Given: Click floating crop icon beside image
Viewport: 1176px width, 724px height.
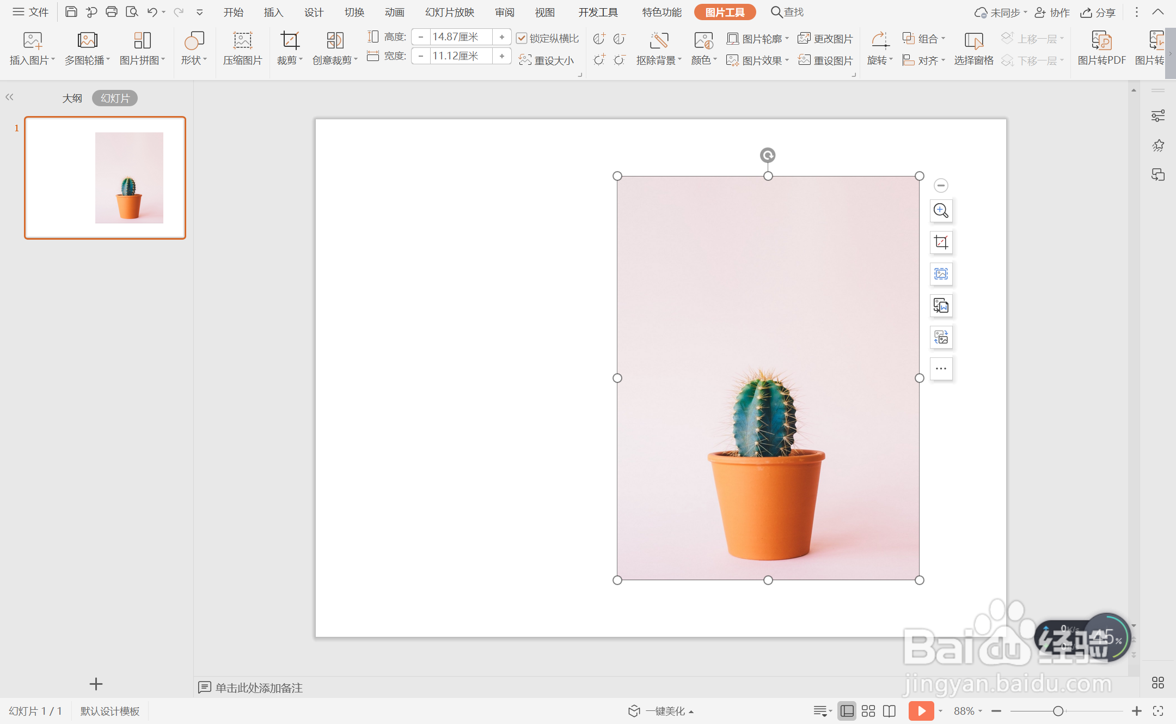Looking at the screenshot, I should [x=941, y=242].
